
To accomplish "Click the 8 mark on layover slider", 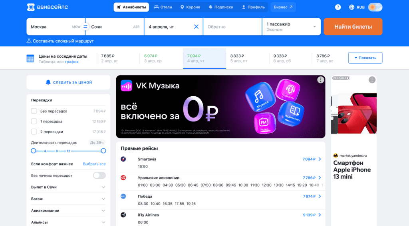I will coord(57,151).
